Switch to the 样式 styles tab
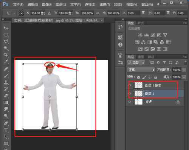The width and height of the screenshot is (189, 150). click(141, 23)
